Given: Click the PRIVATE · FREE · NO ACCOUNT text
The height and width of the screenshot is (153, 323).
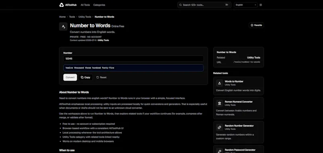Looking at the screenshot, I should (86, 37).
